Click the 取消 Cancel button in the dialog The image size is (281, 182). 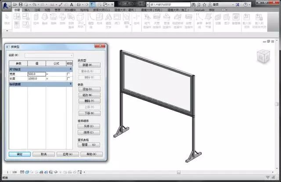pyautogui.click(x=44, y=154)
